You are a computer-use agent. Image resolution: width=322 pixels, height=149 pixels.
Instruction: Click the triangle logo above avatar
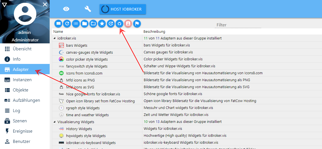coord(4,5)
